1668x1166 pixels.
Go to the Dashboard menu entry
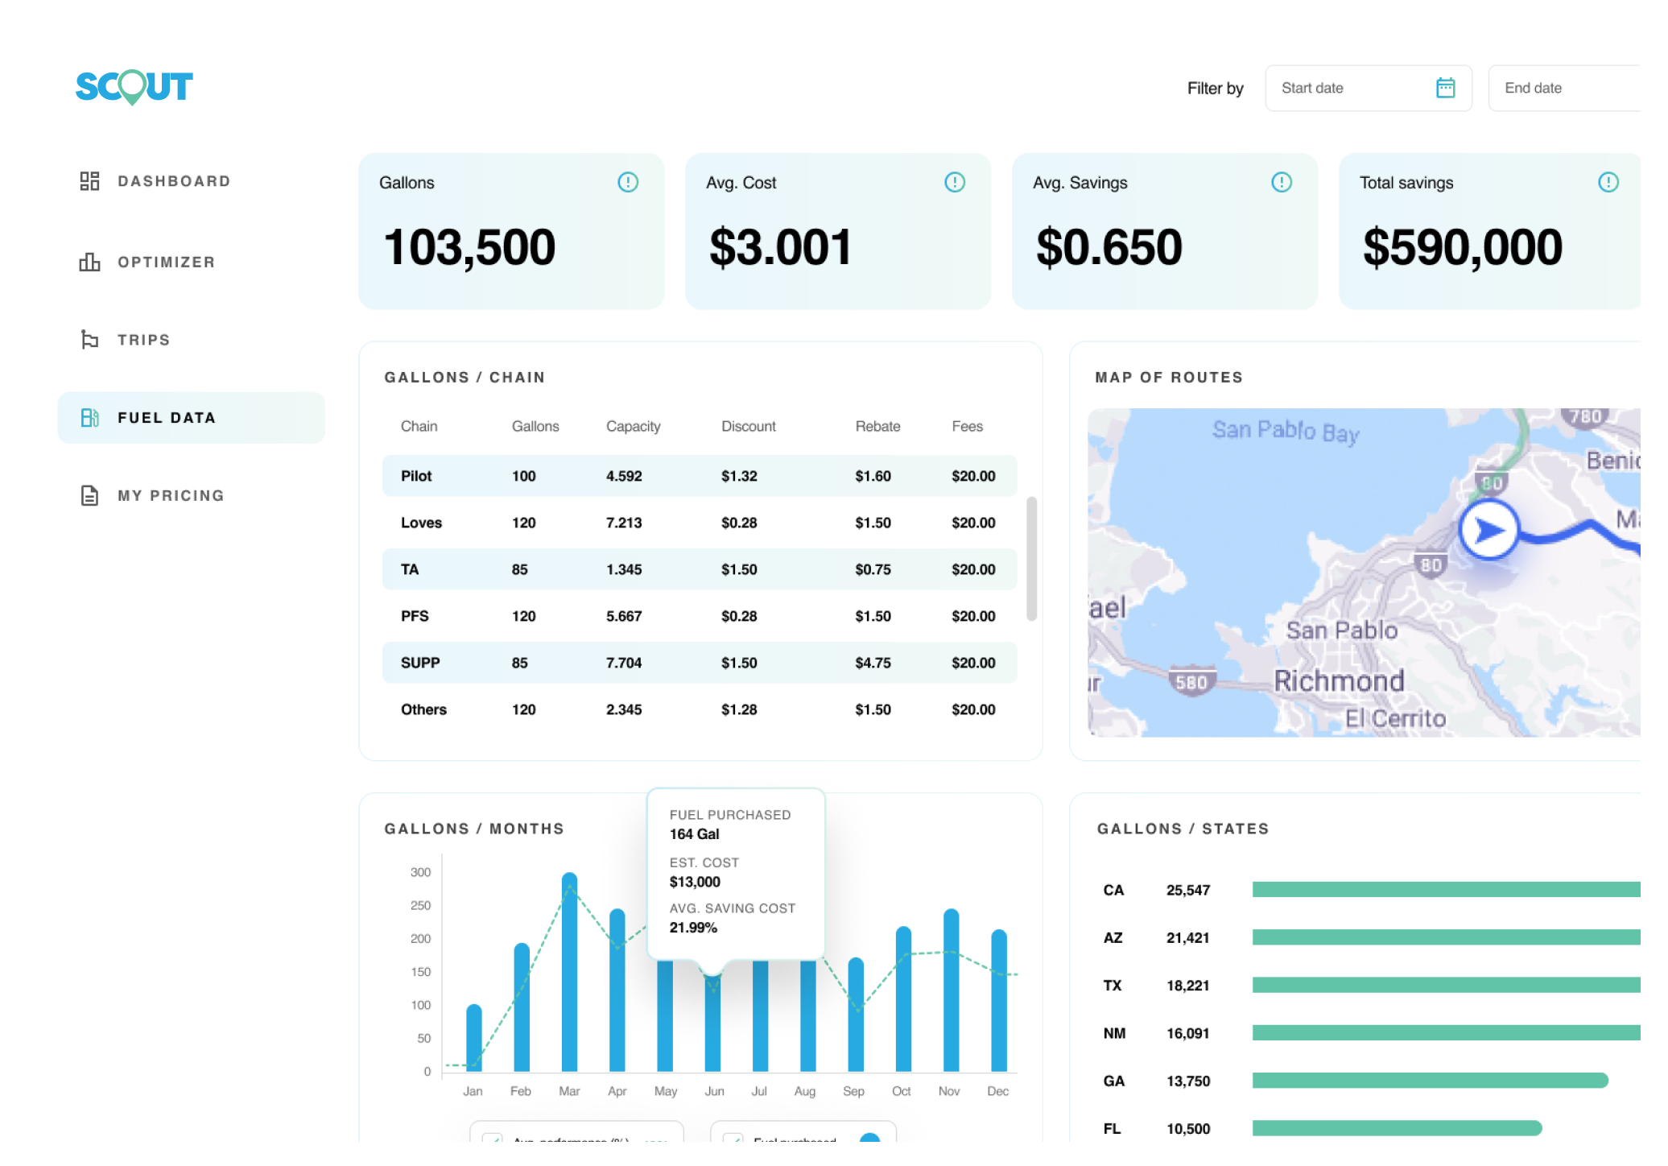[174, 180]
